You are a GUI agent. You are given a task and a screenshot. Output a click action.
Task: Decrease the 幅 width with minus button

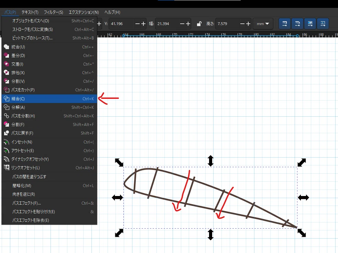[x=182, y=24]
